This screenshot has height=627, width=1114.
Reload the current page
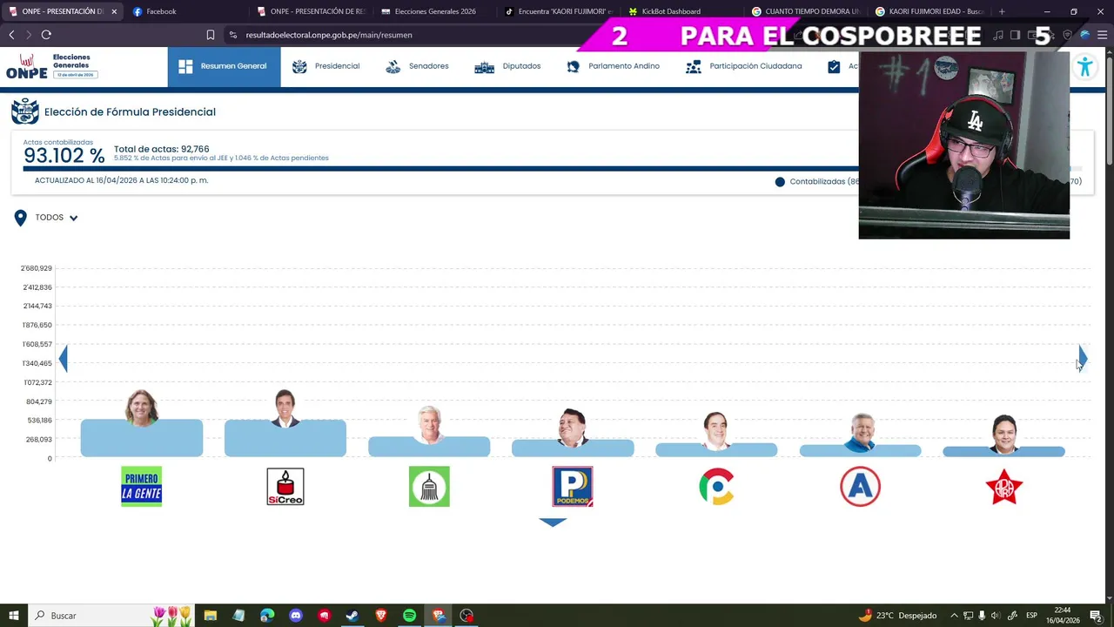pyautogui.click(x=46, y=35)
